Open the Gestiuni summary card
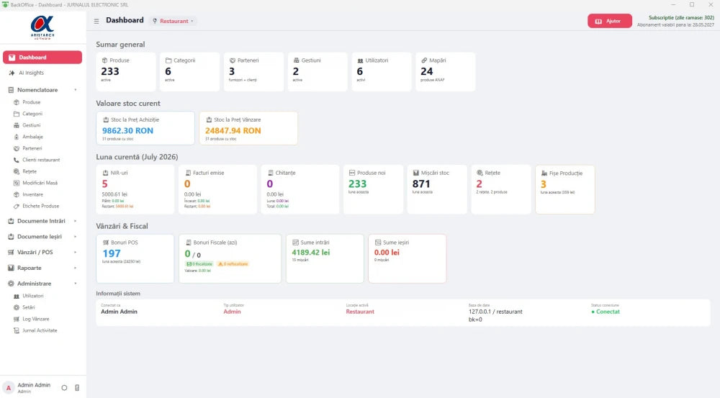The image size is (720, 398). coord(318,72)
